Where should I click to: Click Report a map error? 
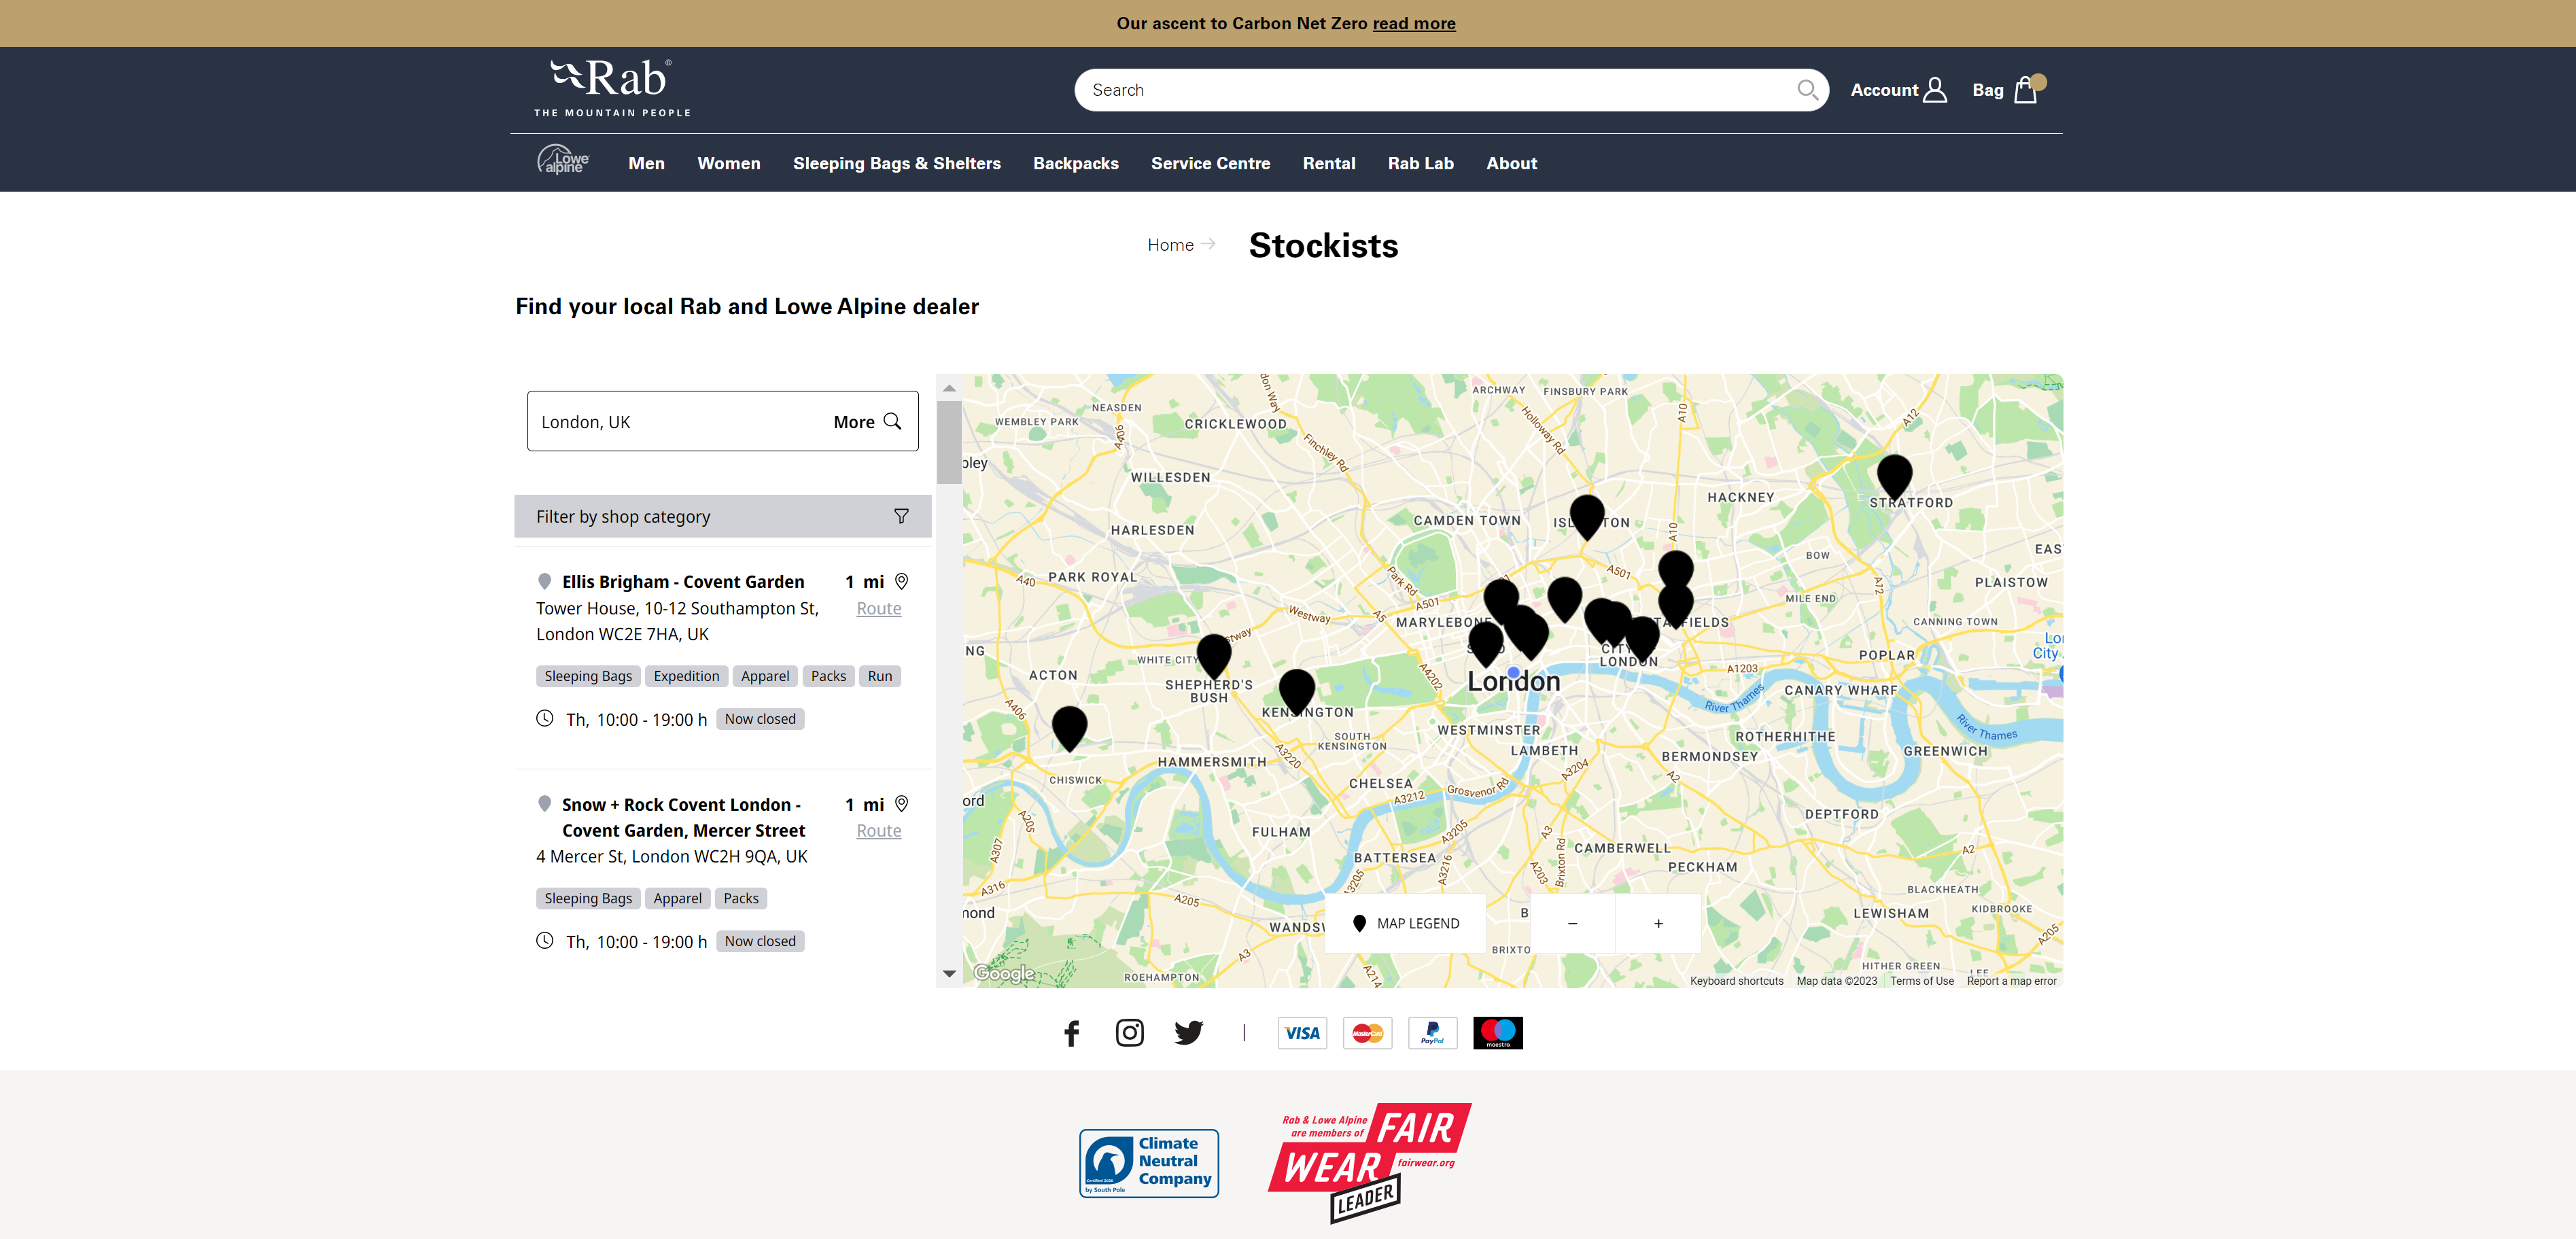coord(2011,981)
